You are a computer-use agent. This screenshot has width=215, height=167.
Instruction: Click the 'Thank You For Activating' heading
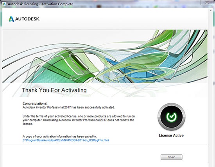54,90
